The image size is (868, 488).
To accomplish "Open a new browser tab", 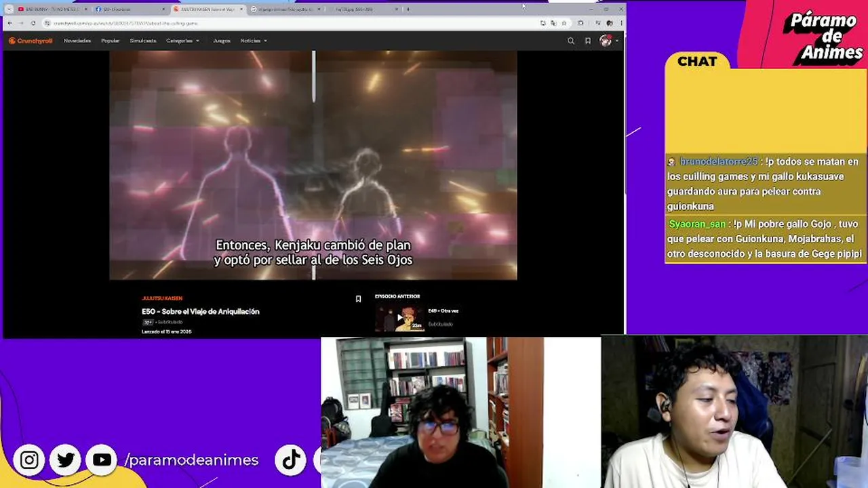I will (x=408, y=9).
